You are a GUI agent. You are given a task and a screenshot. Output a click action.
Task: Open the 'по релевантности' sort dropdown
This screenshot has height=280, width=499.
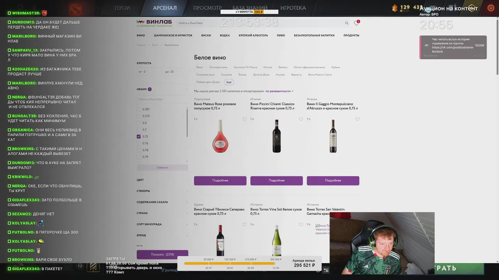[x=279, y=91]
